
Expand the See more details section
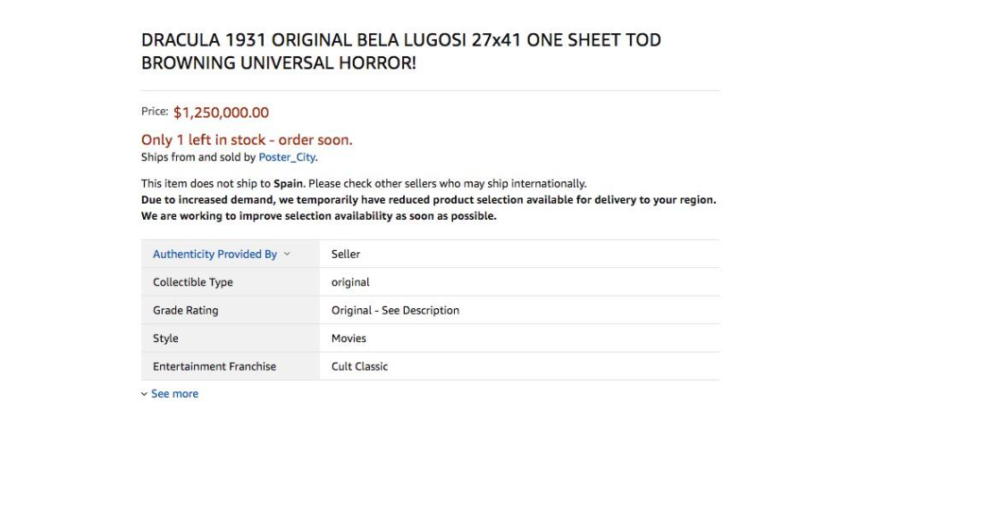(174, 394)
